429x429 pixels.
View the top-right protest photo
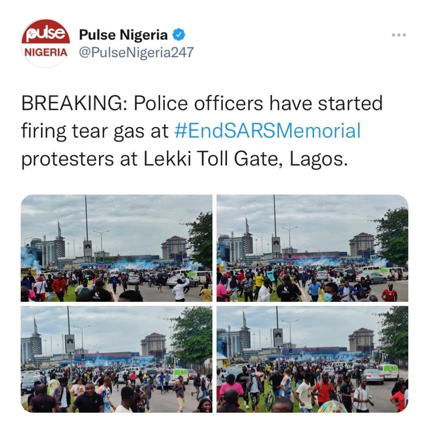click(312, 248)
